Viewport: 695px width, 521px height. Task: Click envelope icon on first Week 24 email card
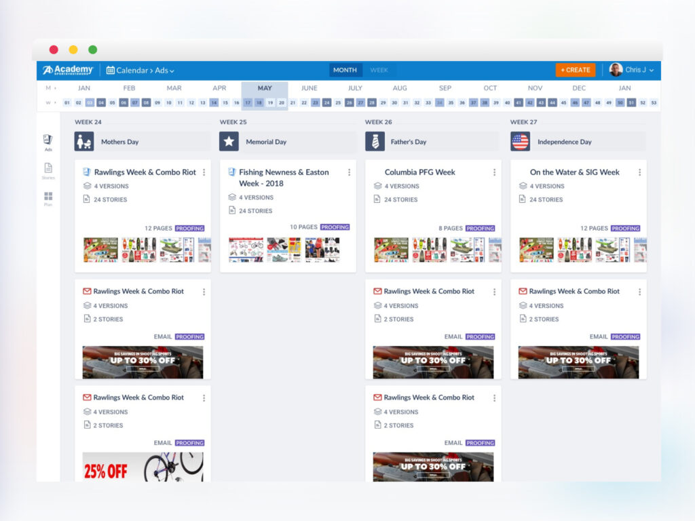point(87,291)
